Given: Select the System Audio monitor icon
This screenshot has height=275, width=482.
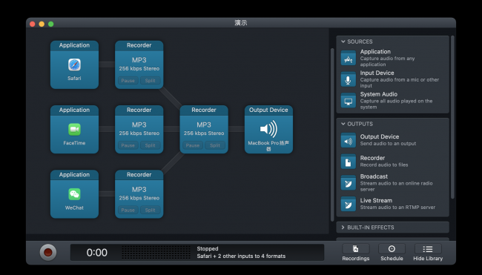Looking at the screenshot, I should pyautogui.click(x=349, y=101).
